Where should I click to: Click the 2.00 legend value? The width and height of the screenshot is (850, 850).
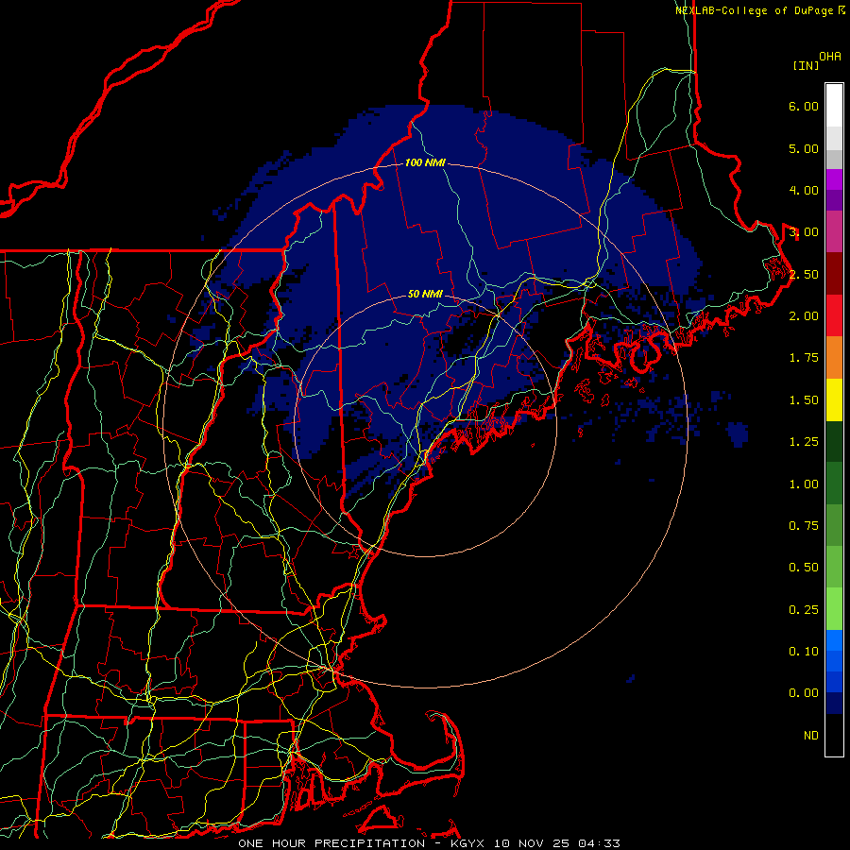tap(804, 316)
